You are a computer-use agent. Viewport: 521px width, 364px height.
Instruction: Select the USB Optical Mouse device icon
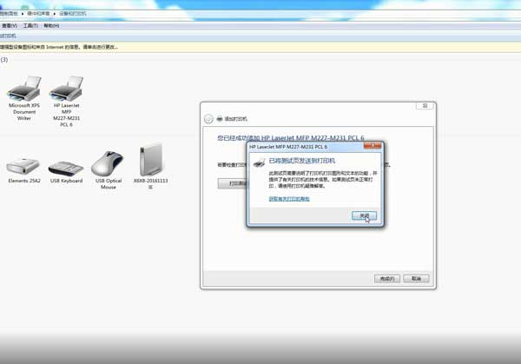pyautogui.click(x=108, y=163)
